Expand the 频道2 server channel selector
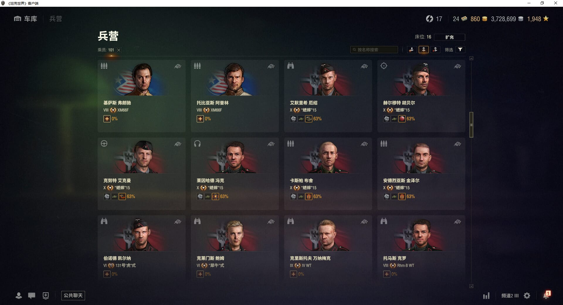Screen dimensions: 563x305 pyautogui.click(x=510, y=296)
